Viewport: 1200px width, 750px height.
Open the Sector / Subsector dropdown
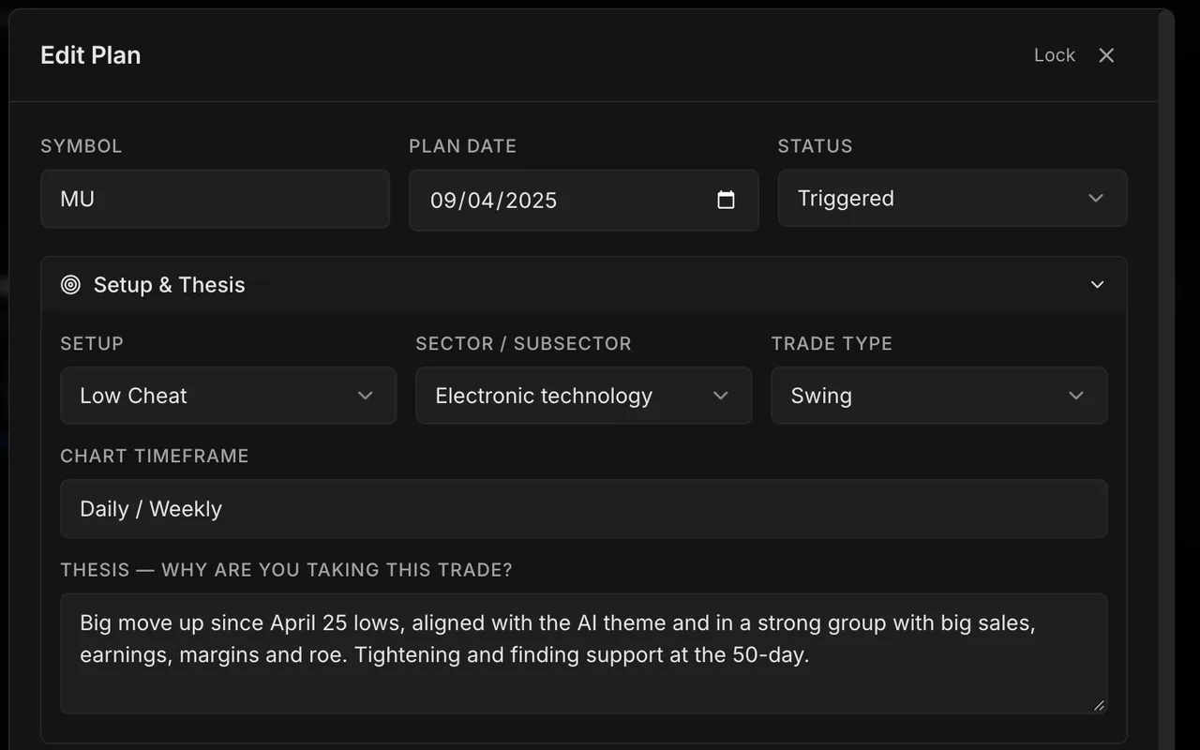coord(583,396)
